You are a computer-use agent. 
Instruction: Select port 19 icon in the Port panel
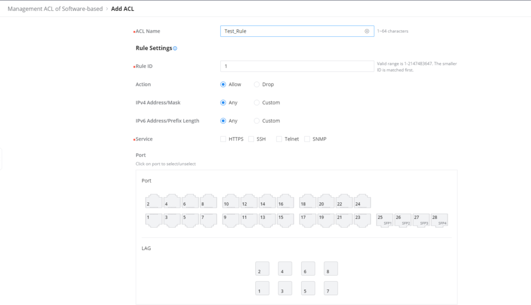click(326, 220)
